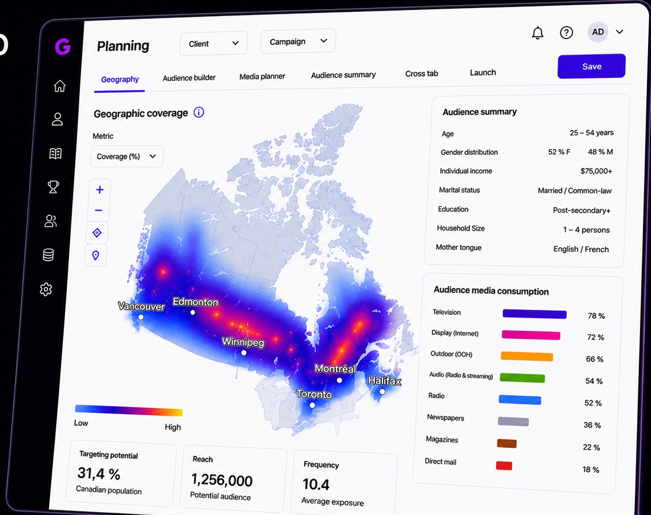Click the 'Audience media consumption' heading
The width and height of the screenshot is (651, 515).
pos(491,291)
